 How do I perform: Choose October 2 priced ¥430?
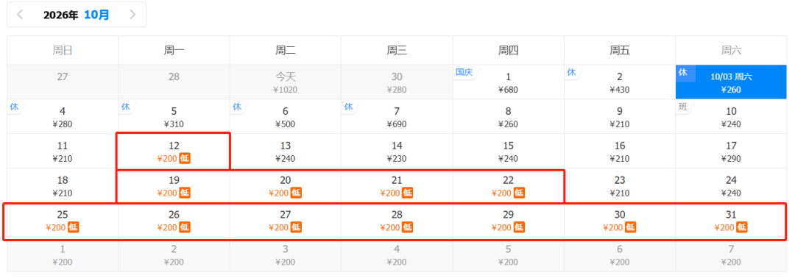(x=620, y=82)
